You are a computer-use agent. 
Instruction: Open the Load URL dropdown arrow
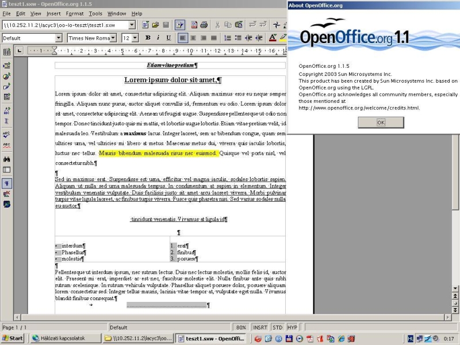[x=132, y=25]
